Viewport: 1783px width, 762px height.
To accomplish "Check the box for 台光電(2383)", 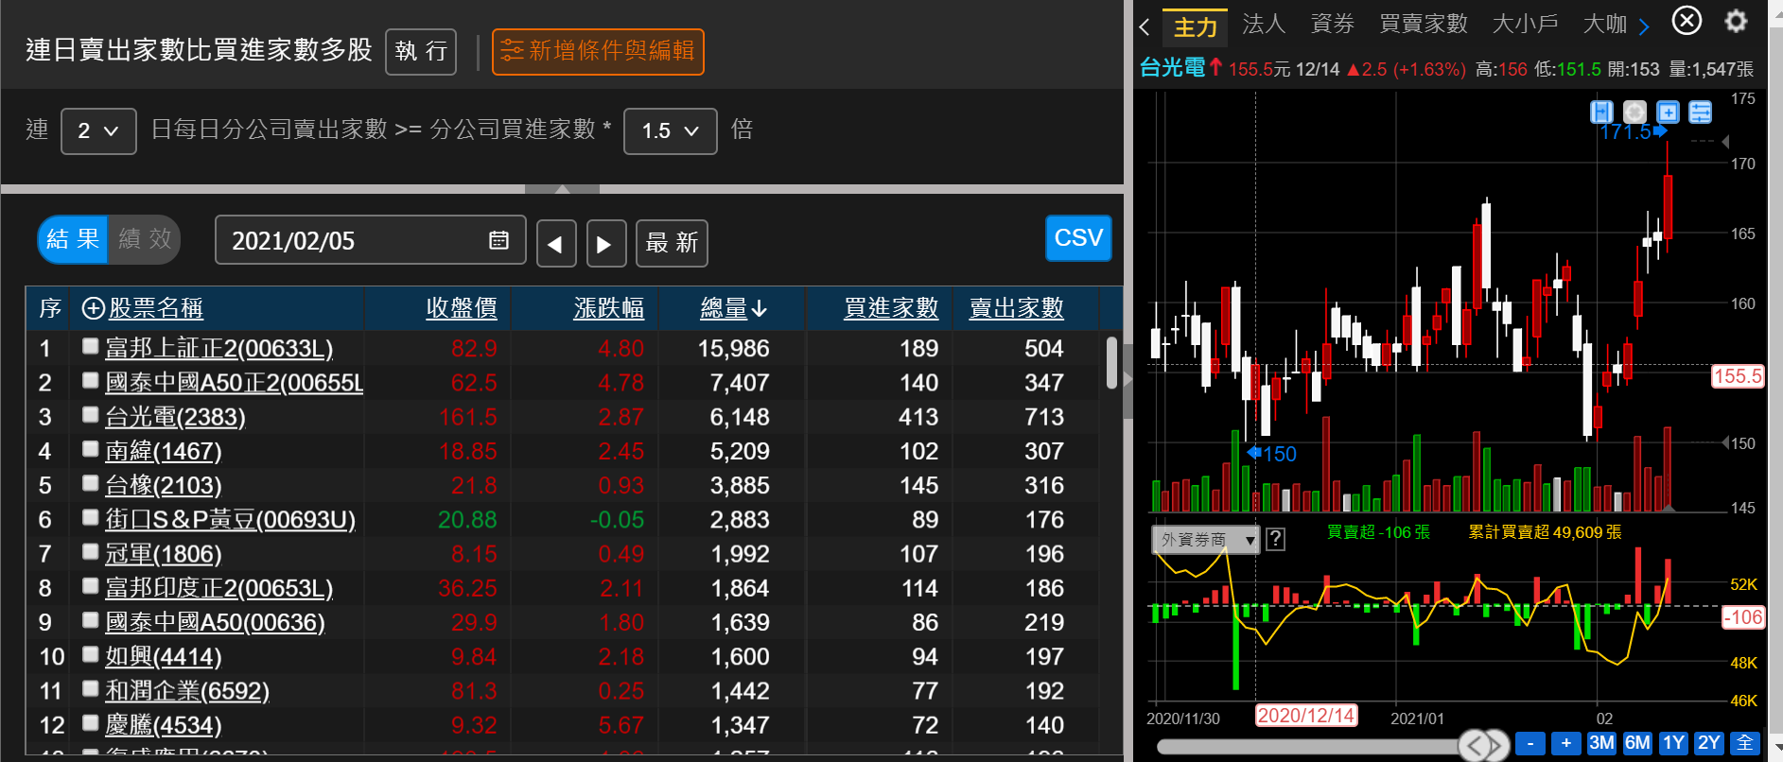I will (x=90, y=414).
